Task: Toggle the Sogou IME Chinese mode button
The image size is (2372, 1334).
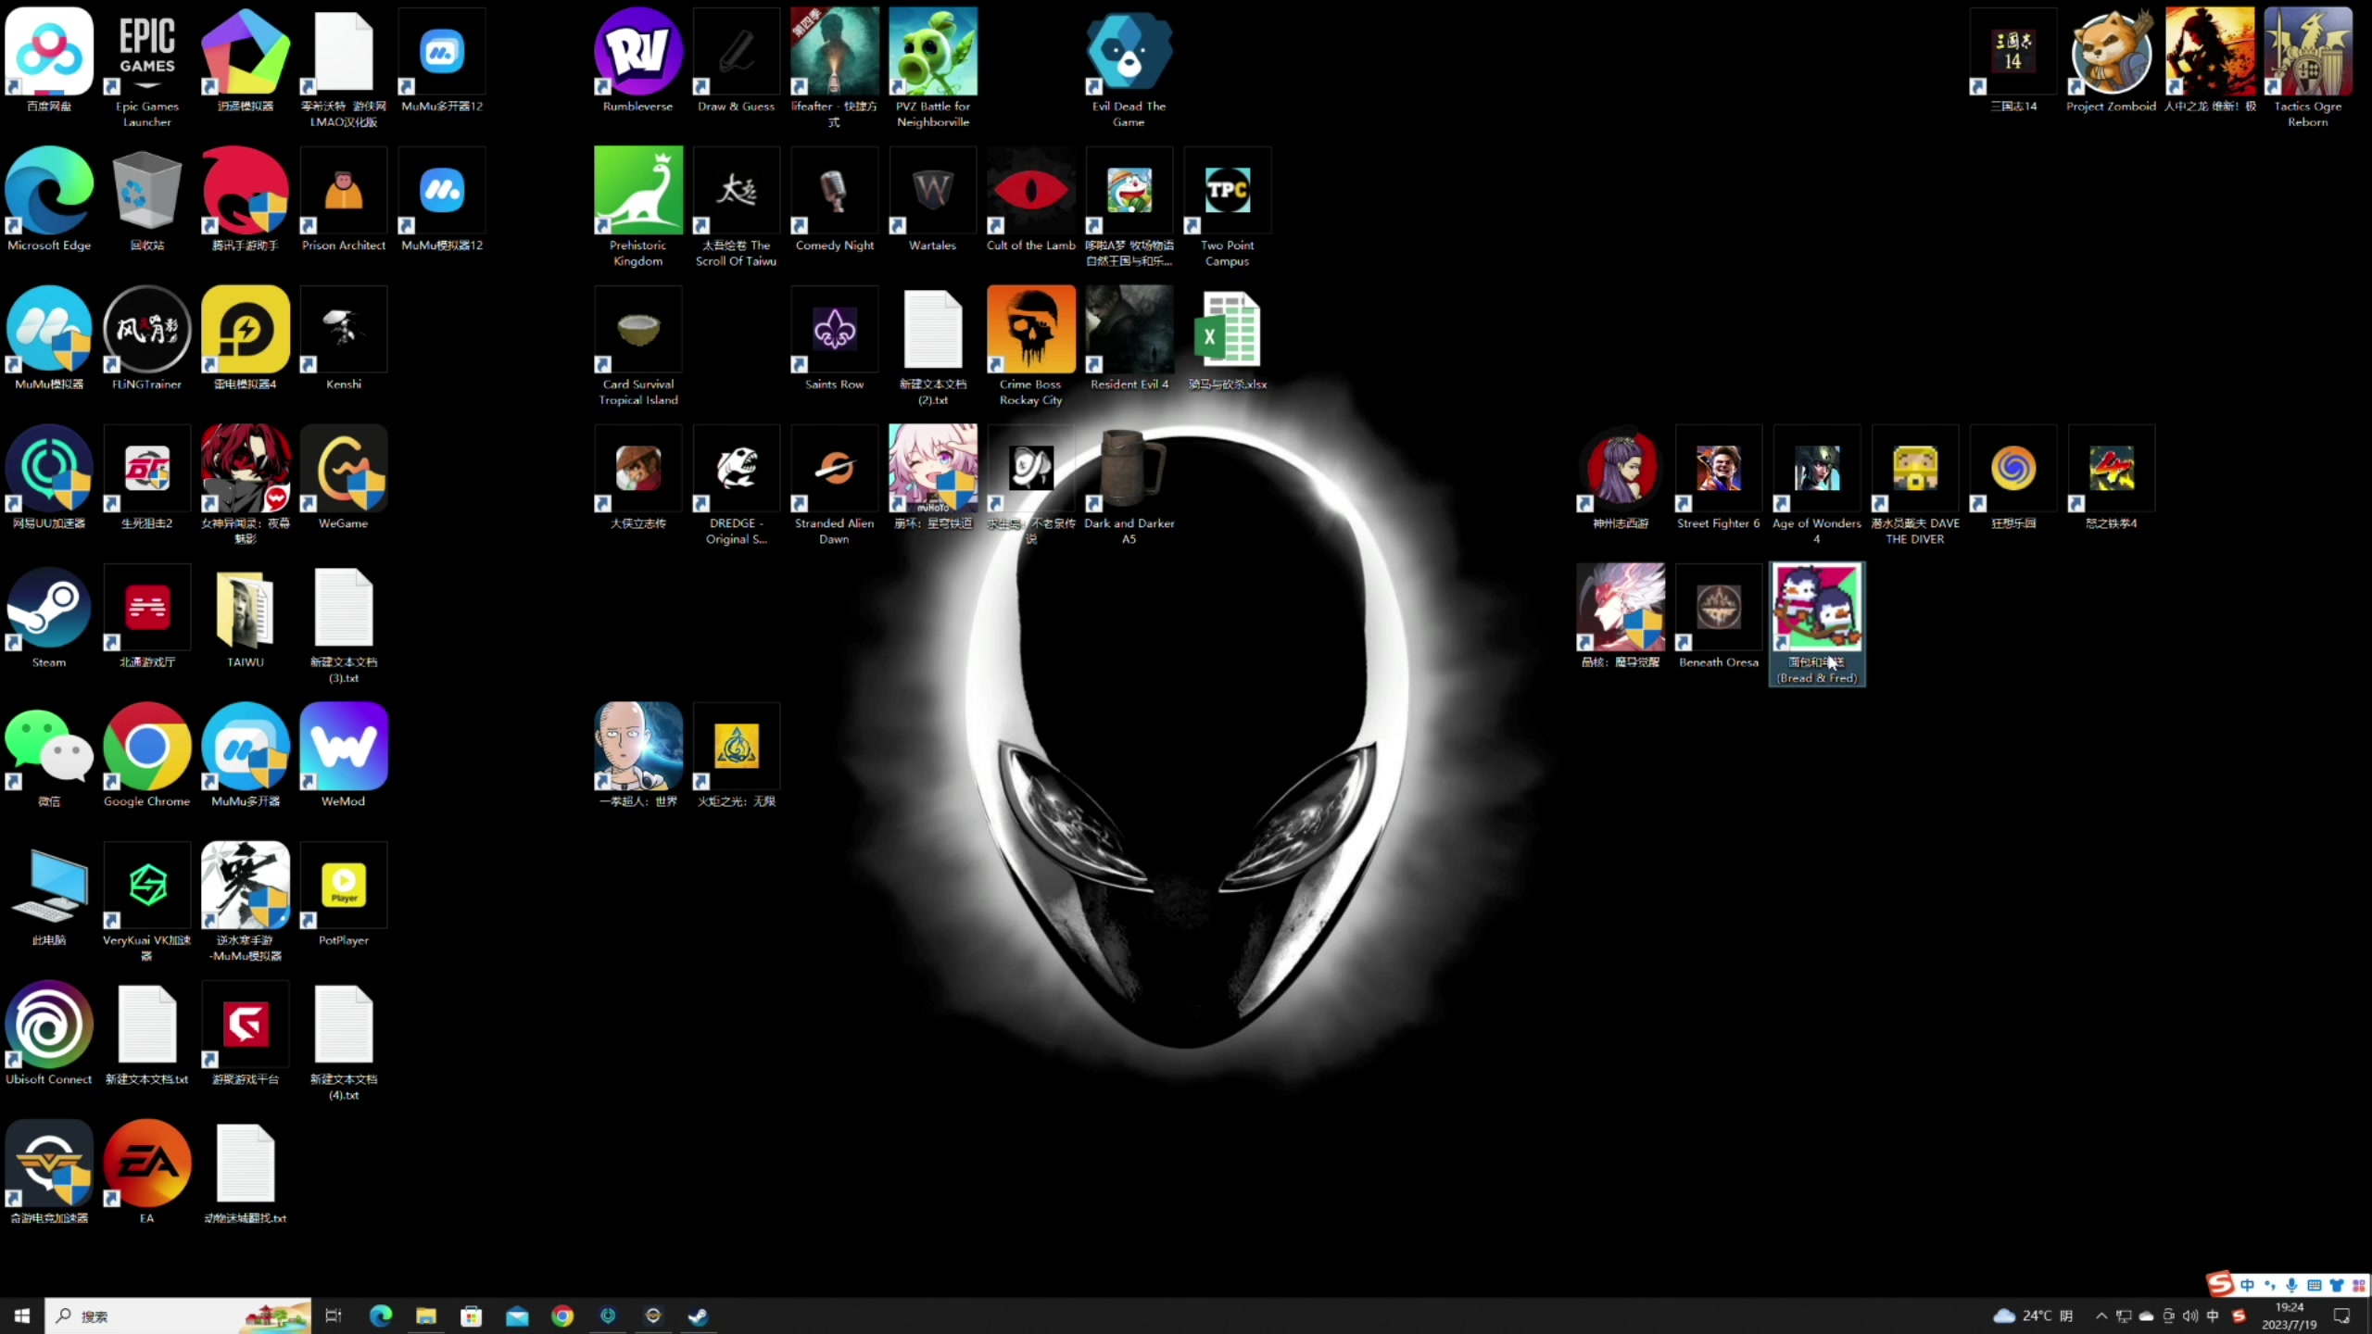Action: tap(2247, 1285)
